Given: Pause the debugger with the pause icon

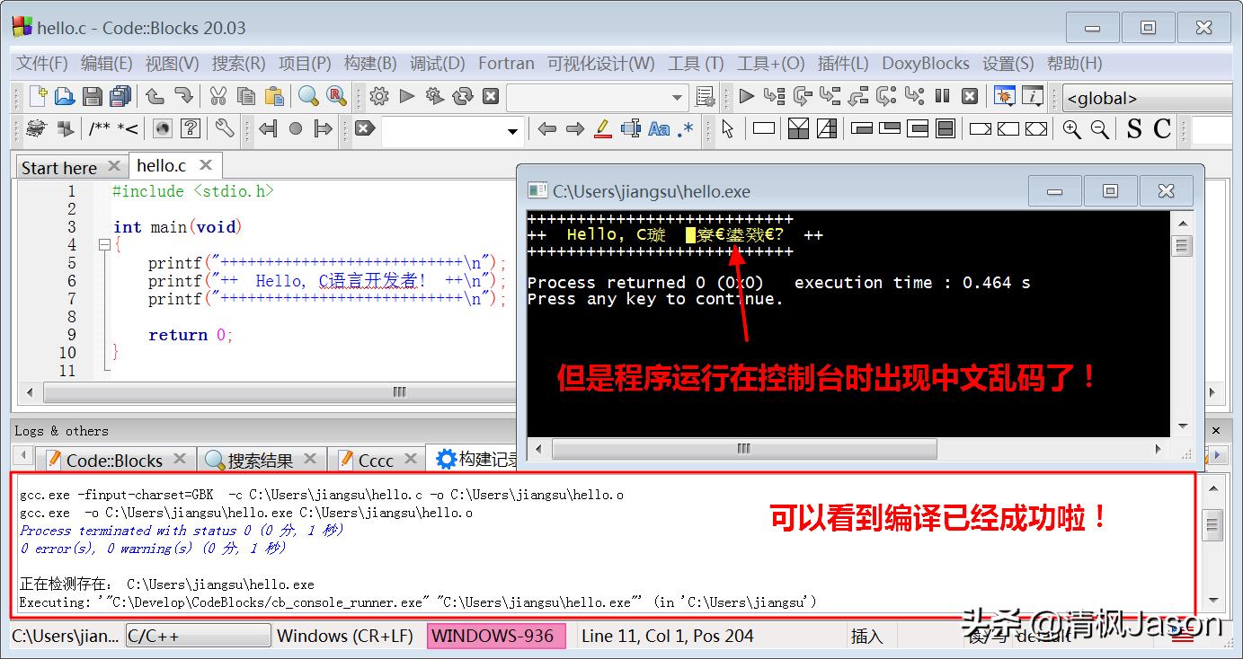Looking at the screenshot, I should pyautogui.click(x=943, y=96).
